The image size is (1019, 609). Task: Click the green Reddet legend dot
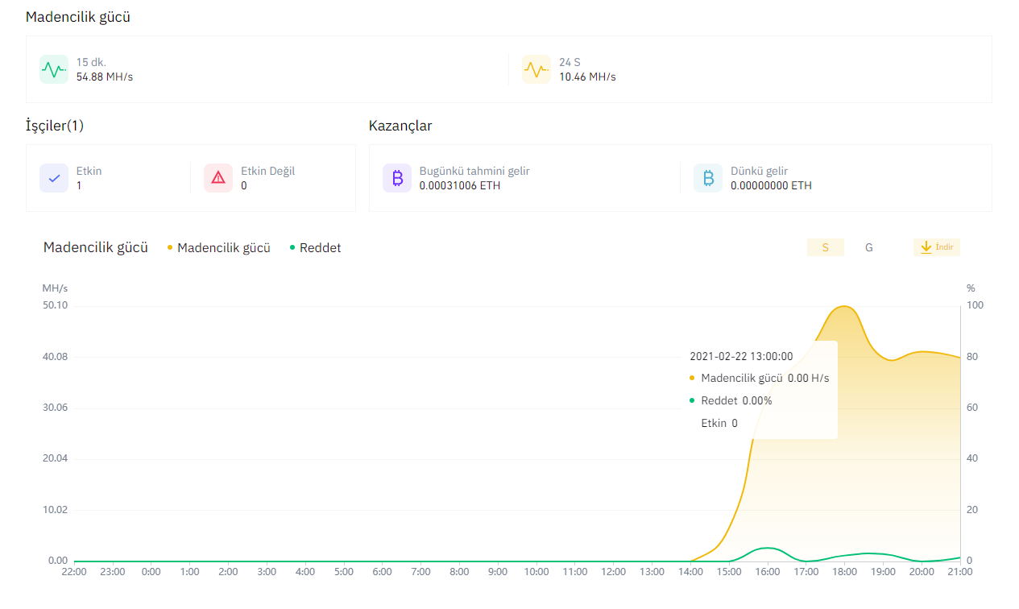pos(292,247)
